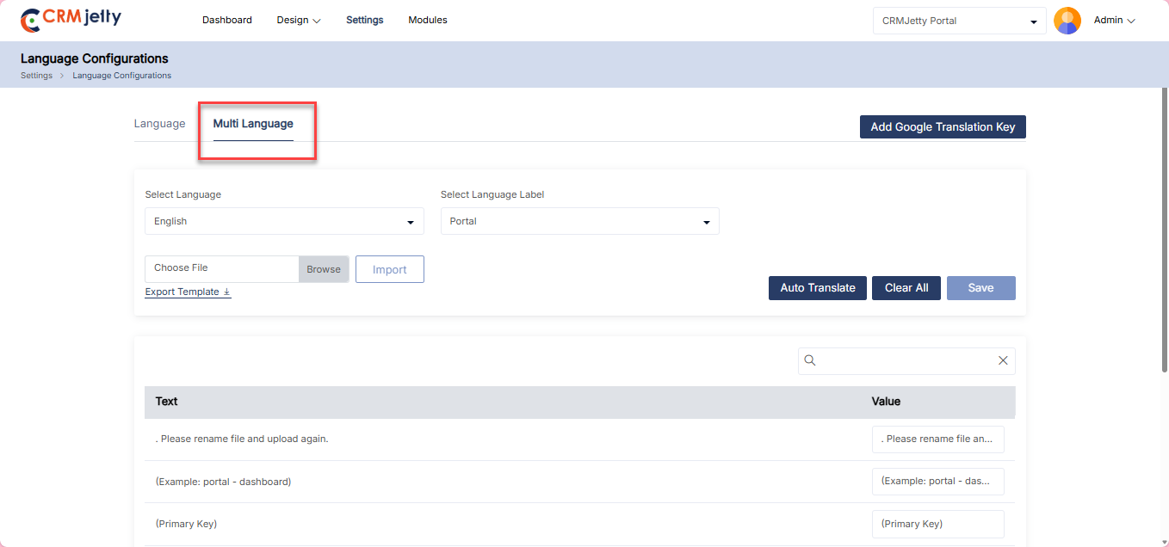Screen dimensions: 1169x547
Task: Download via Export Template link
Action: coord(188,292)
